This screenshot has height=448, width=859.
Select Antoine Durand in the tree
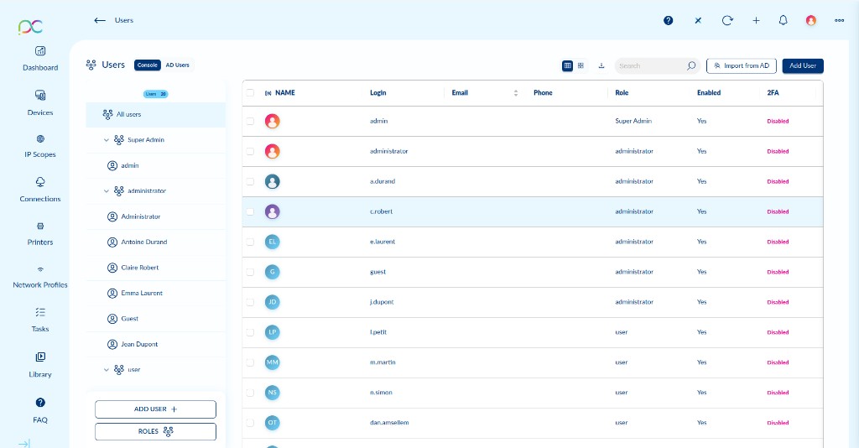[155, 242]
